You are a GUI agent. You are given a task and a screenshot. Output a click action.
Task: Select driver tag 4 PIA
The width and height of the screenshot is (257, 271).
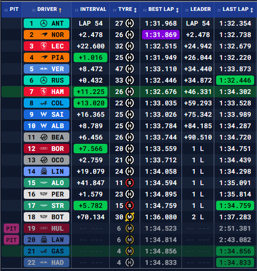tap(47, 57)
